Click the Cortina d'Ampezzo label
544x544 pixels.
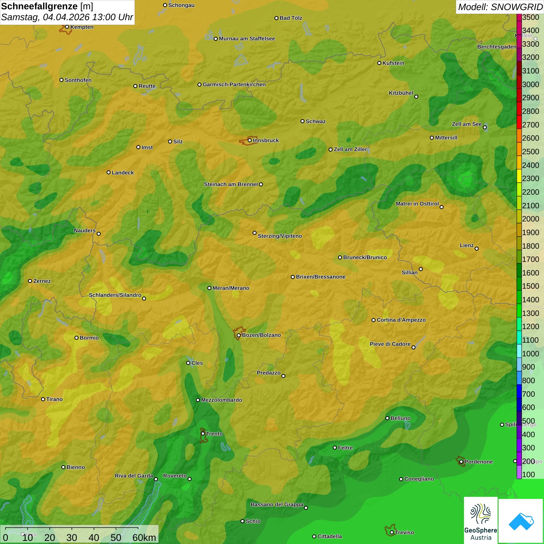point(401,320)
